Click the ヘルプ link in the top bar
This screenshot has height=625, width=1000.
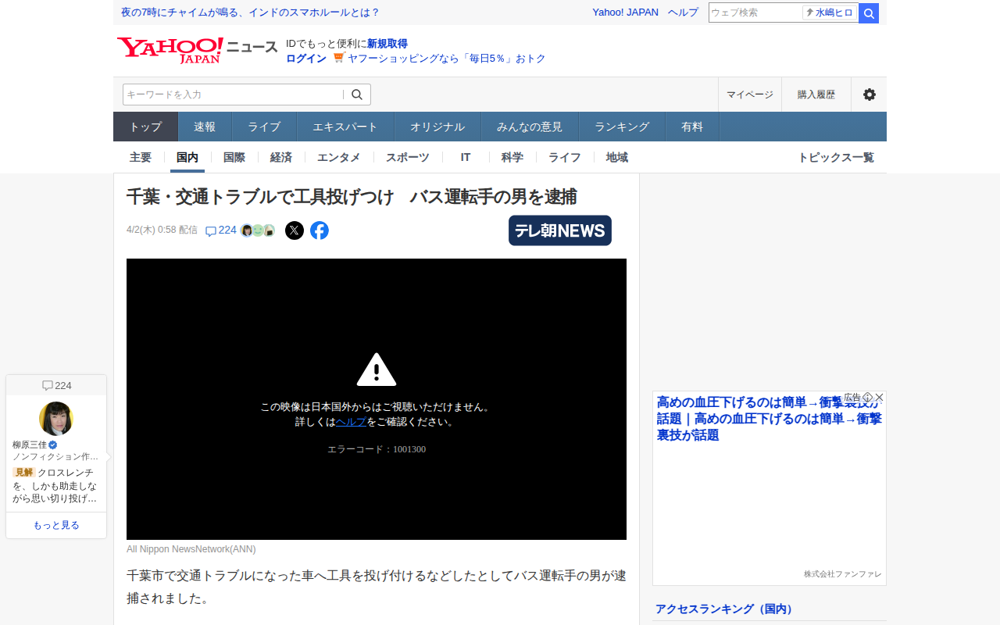coord(683,12)
